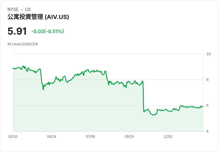Click the line's lowest point after the big drop
Screen dimensions: 219x152
tap(153, 115)
